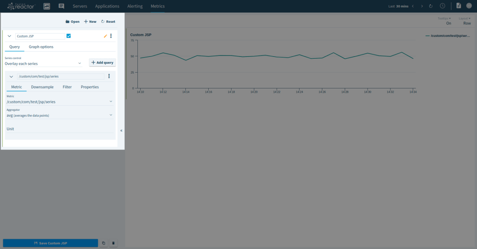Screen dimensions: 477x249
Task: Collapse the Custom JSP graph section
Action: pos(9,36)
